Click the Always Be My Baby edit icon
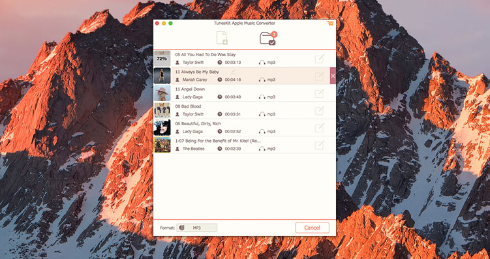This screenshot has height=259, width=490. (x=319, y=76)
